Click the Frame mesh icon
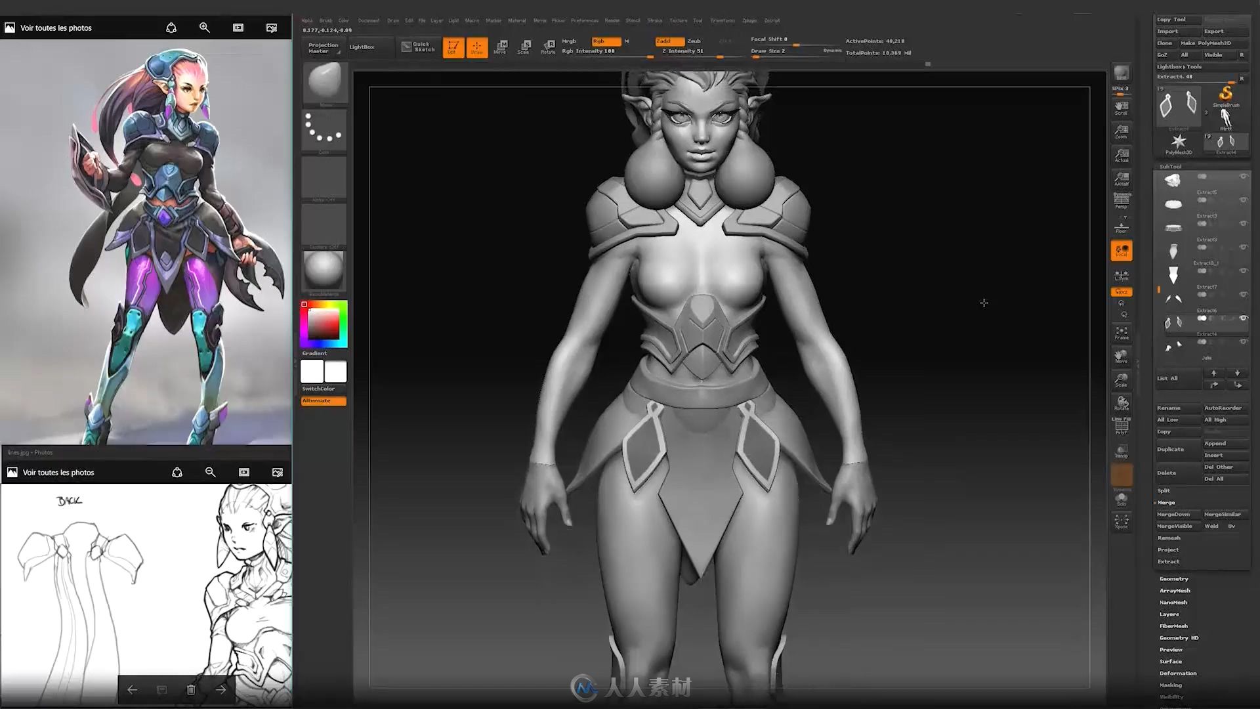Viewport: 1260px width, 709px height. coord(1121,333)
